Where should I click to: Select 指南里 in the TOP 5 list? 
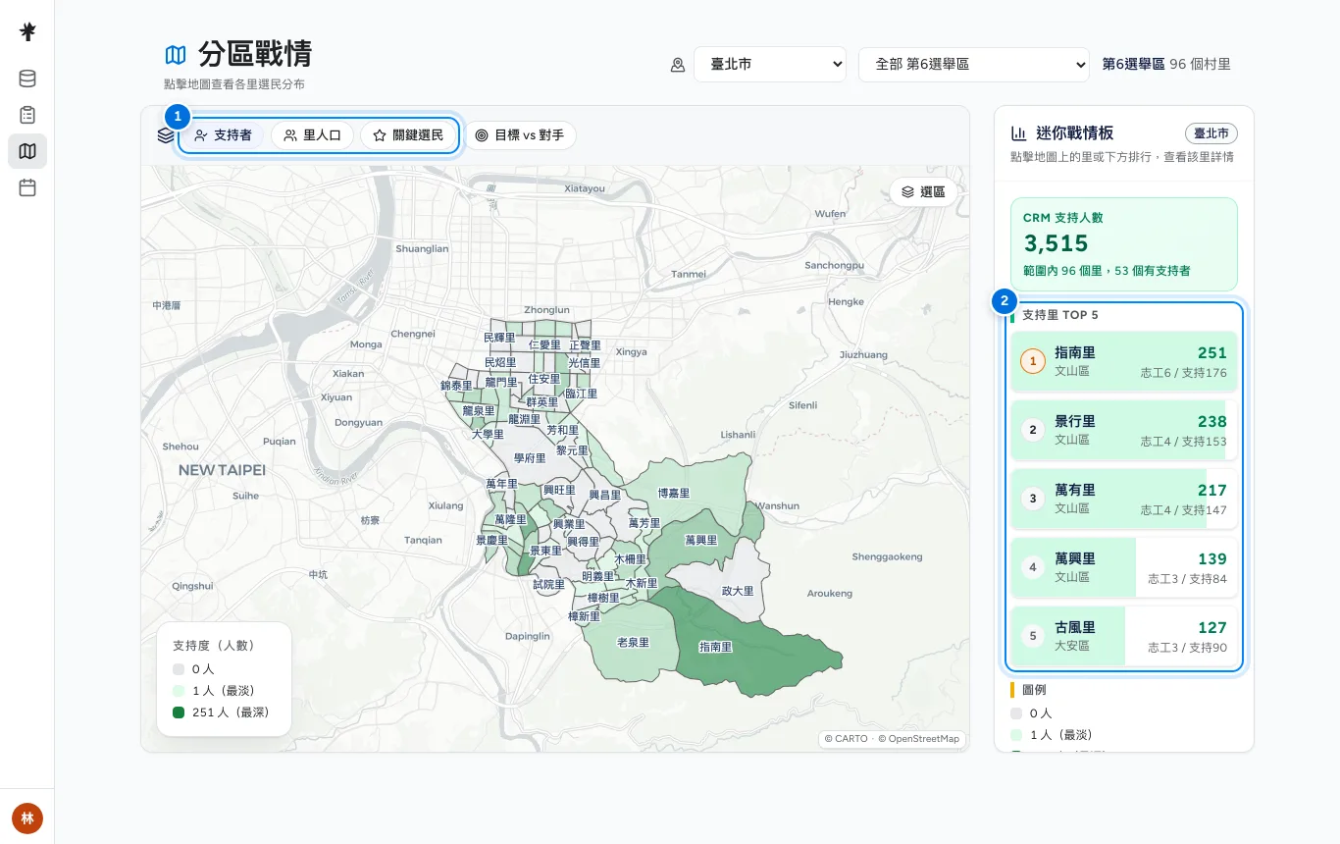pos(1124,362)
